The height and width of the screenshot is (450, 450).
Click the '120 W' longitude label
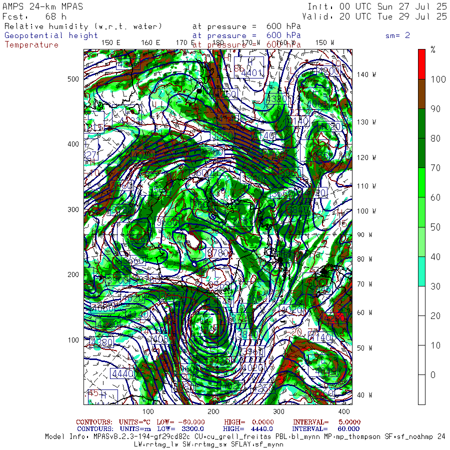[x=366, y=158]
